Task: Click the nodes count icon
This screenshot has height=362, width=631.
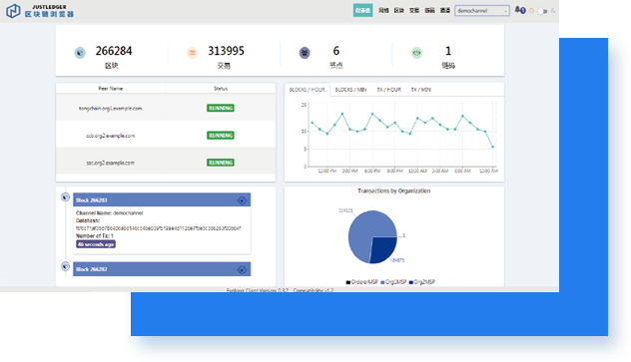Action: 305,53
